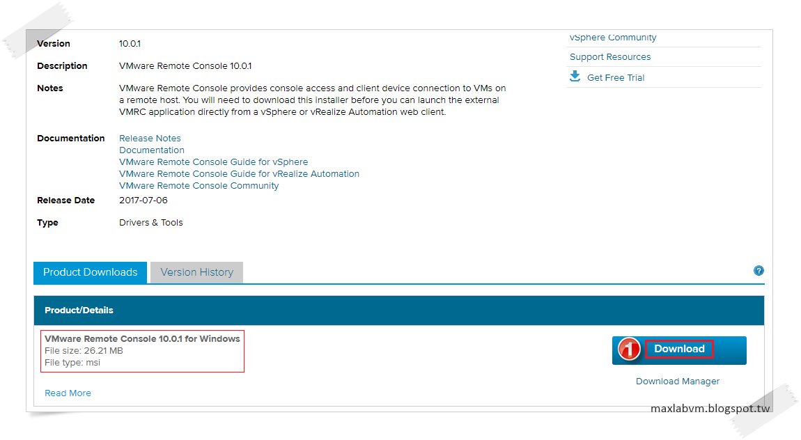Click the version value 10.0.1
801x440 pixels.
pos(130,44)
